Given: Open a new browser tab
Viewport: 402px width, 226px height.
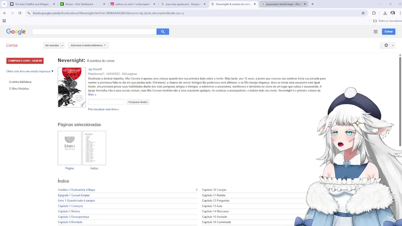Looking at the screenshot, I should (x=312, y=4).
